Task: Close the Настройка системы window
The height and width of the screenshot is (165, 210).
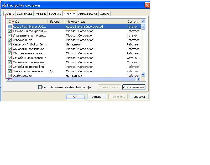Action: point(147,5)
